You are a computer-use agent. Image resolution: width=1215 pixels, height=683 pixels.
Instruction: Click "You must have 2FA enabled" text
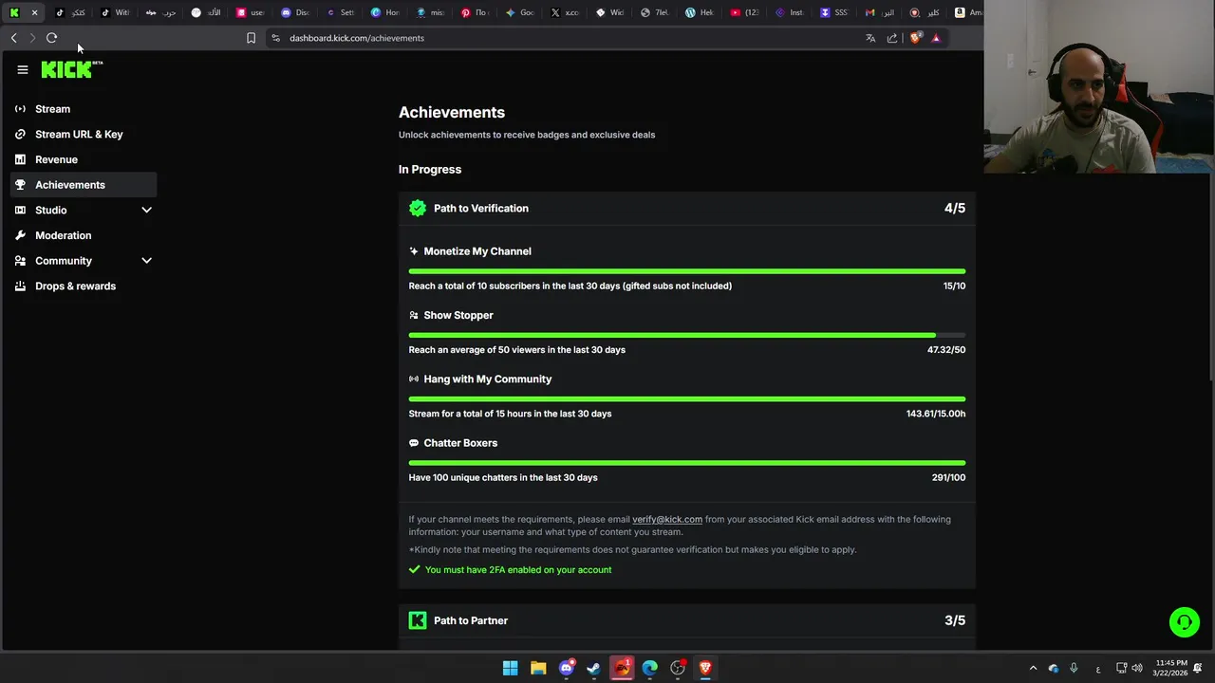[x=518, y=569]
